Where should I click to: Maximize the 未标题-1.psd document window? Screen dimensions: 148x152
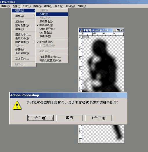pos(118,30)
